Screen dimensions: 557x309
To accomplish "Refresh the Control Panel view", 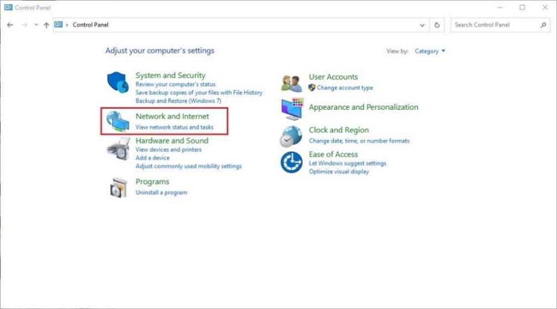I will [437, 25].
